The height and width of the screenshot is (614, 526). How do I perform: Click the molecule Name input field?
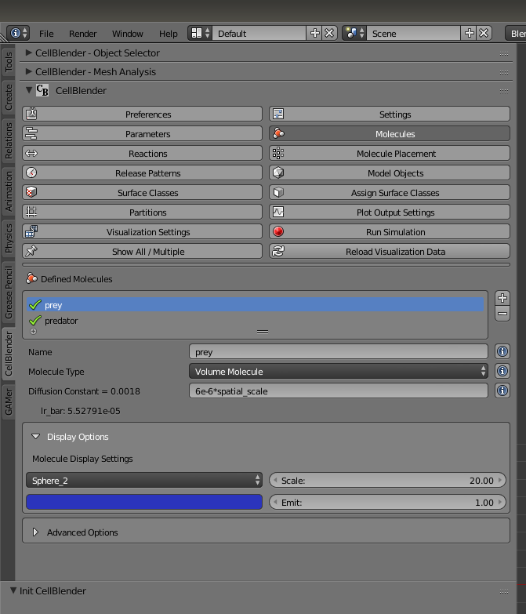(339, 351)
